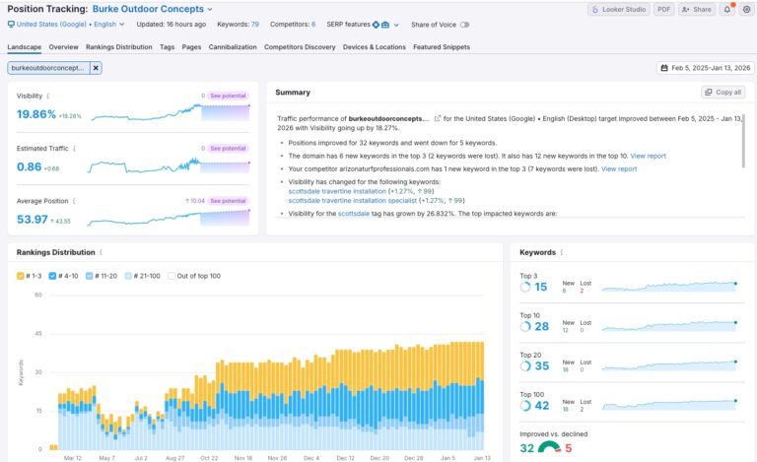This screenshot has width=757, height=462.
Task: Click Top 3 progress circle icon
Action: pos(525,287)
